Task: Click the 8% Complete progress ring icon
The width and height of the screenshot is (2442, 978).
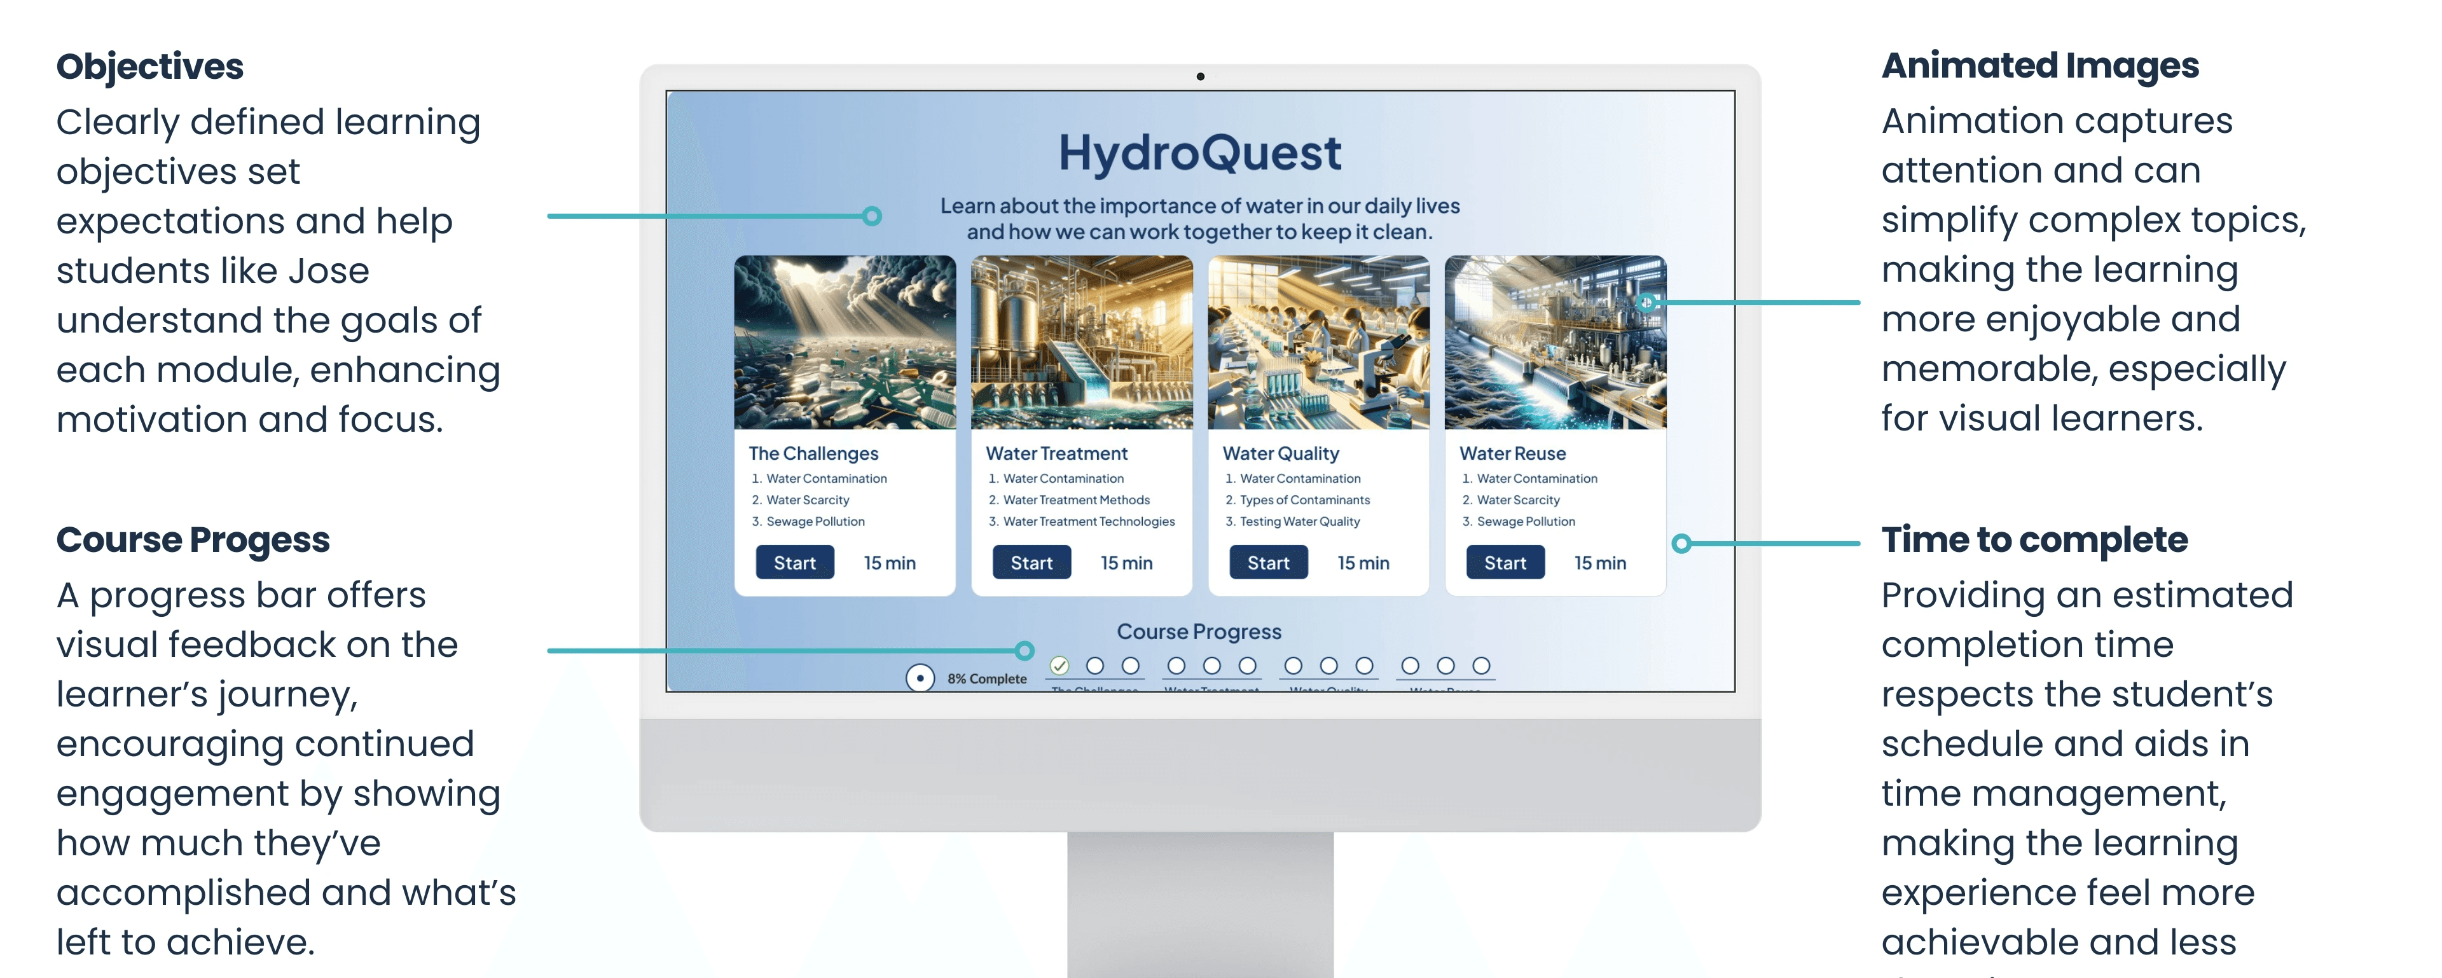Action: [x=920, y=678]
